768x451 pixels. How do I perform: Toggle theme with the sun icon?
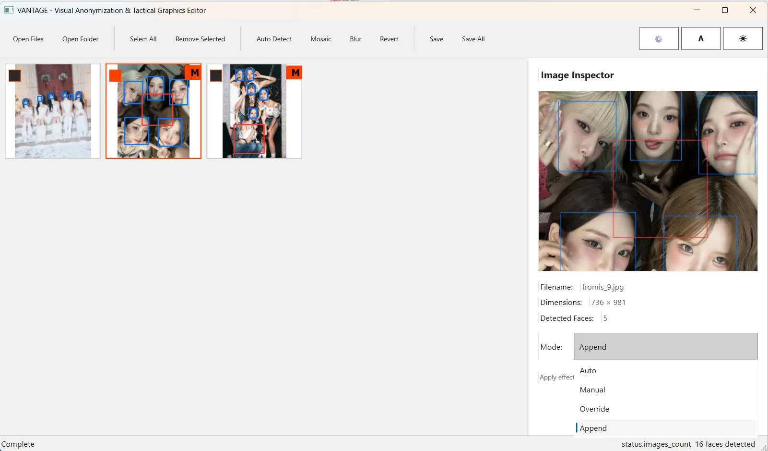(743, 39)
